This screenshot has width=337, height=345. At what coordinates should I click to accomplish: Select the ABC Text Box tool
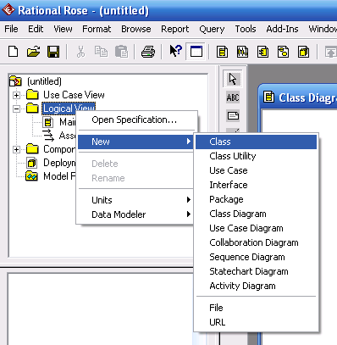click(233, 97)
